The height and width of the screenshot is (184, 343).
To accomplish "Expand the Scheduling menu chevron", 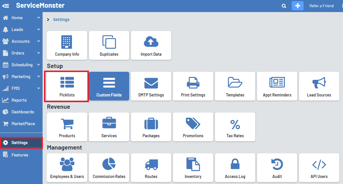I will click(x=39, y=65).
